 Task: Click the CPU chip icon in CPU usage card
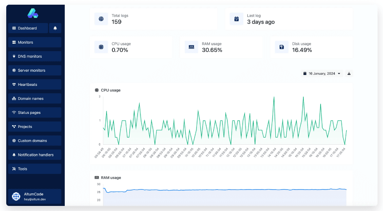(101, 47)
